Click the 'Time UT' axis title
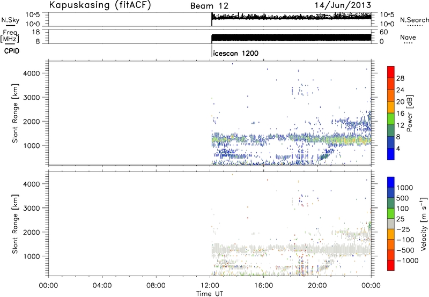The width and height of the screenshot is (429, 297). (x=210, y=294)
